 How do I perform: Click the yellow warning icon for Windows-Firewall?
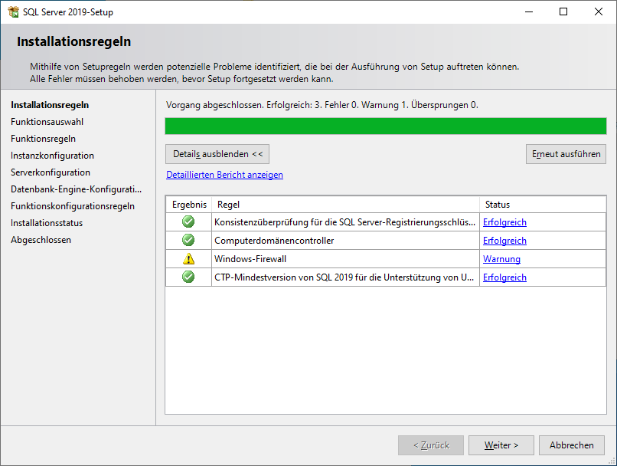pyautogui.click(x=188, y=259)
